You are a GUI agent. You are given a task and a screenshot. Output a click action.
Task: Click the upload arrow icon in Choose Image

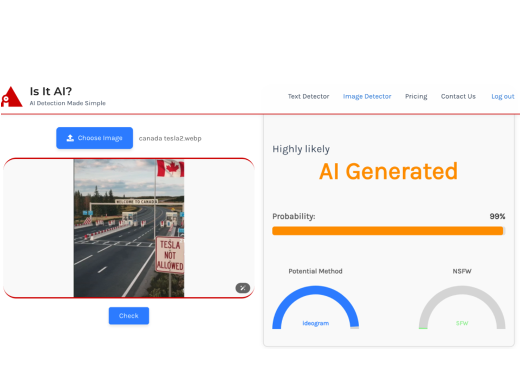click(x=70, y=138)
